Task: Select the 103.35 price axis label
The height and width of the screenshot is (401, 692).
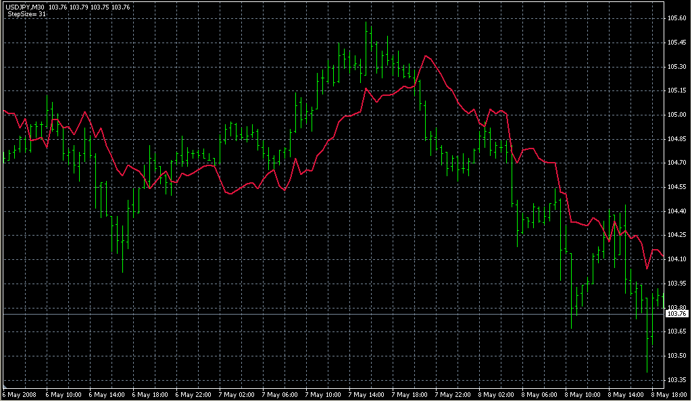Action: coord(678,379)
